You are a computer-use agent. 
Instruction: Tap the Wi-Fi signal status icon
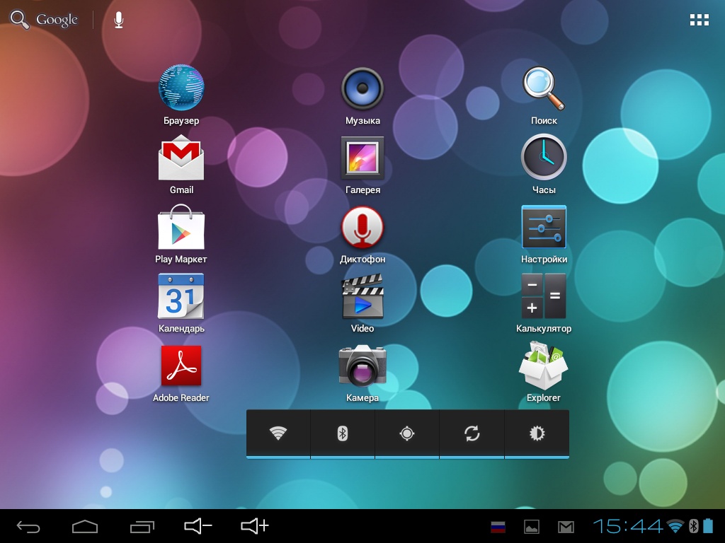point(675,526)
